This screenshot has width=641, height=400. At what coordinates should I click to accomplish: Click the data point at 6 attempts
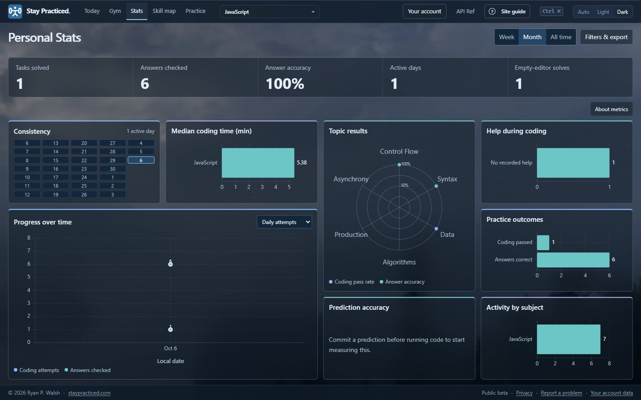pyautogui.click(x=170, y=264)
